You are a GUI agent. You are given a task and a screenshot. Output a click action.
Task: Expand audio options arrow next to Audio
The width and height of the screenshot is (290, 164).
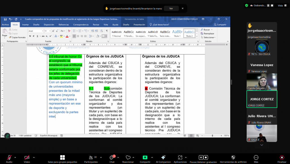(x=15, y=157)
